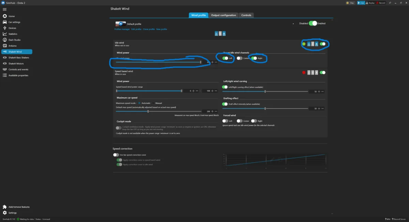Viewport: 409px width, 222px height.
Task: Open Add/remove features
Action: 19,207
